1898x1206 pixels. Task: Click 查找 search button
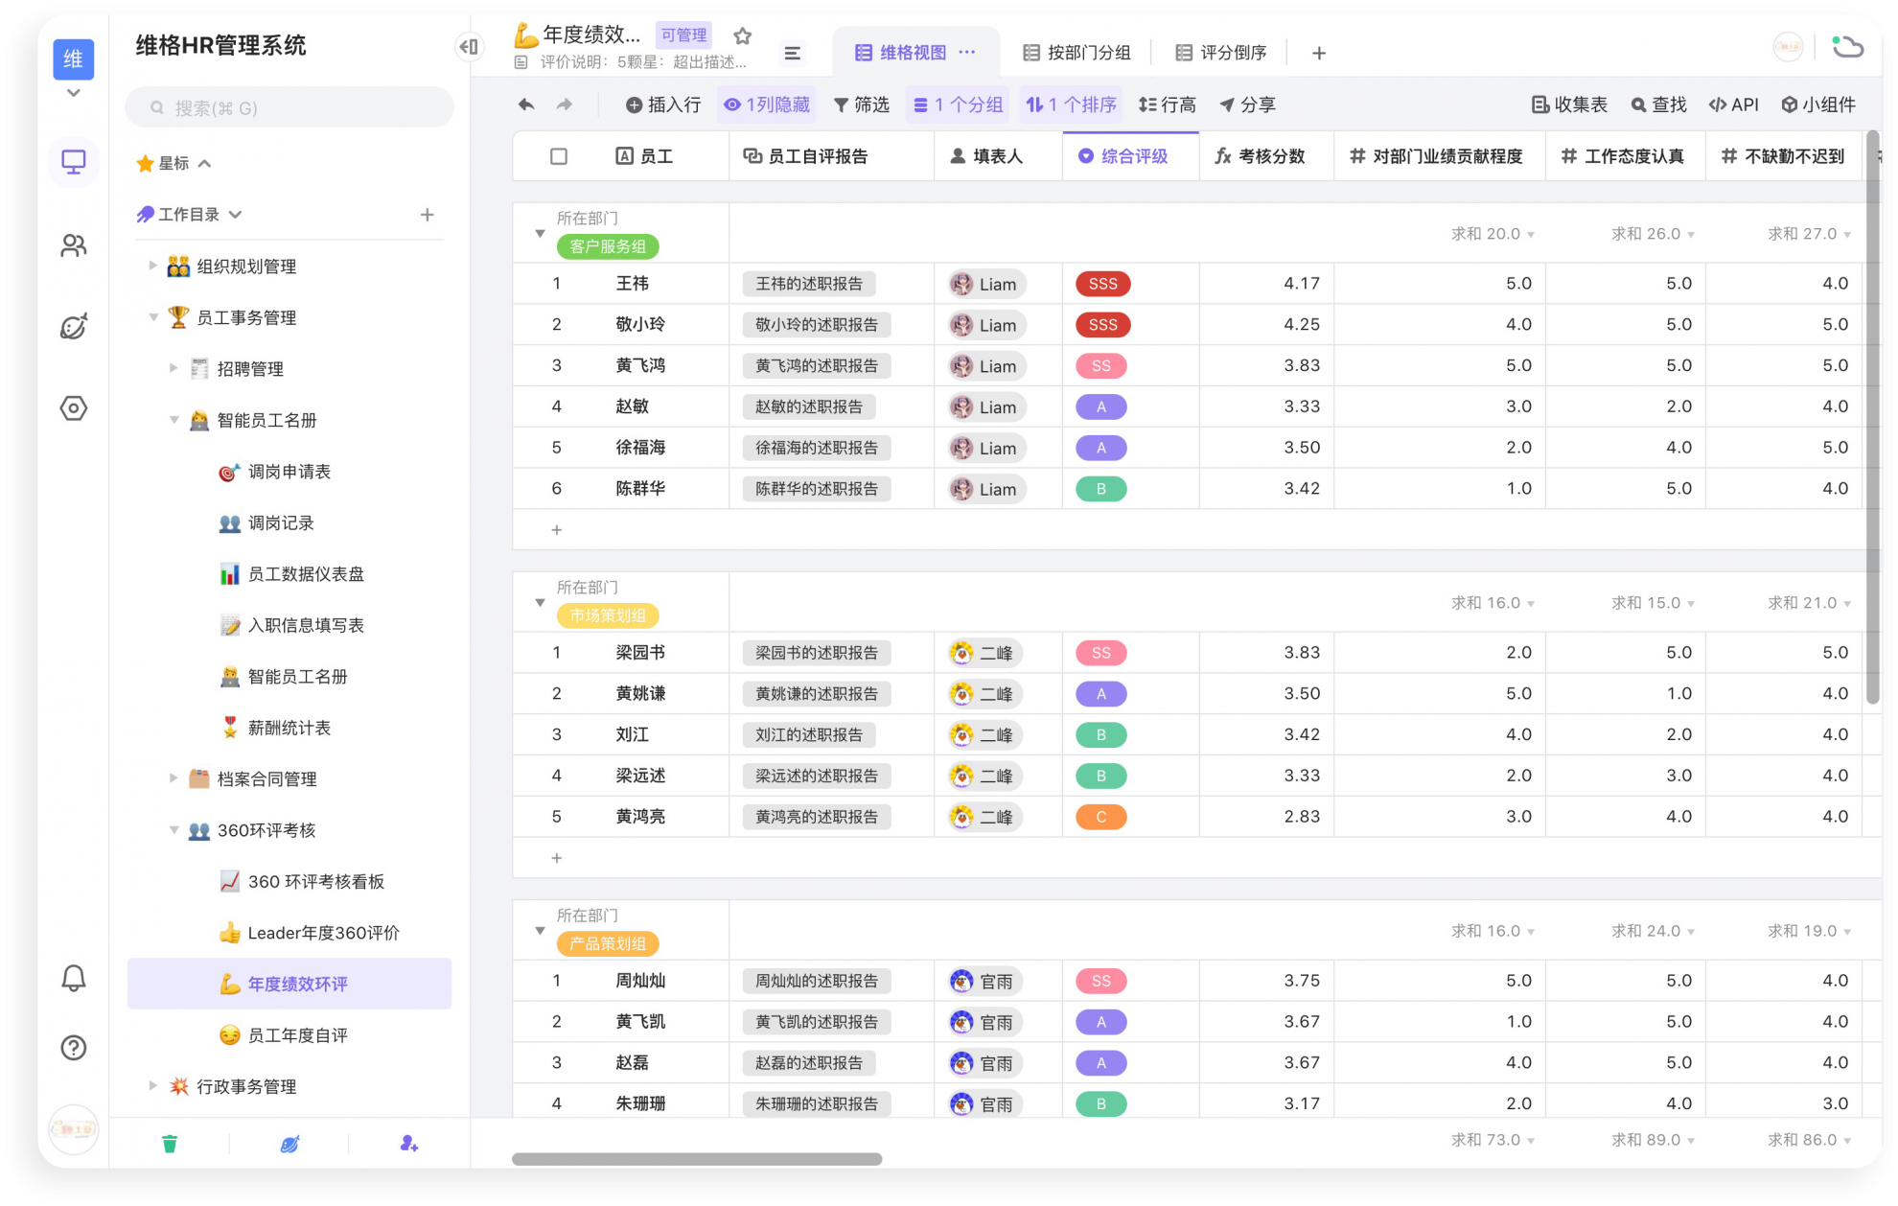(x=1658, y=104)
